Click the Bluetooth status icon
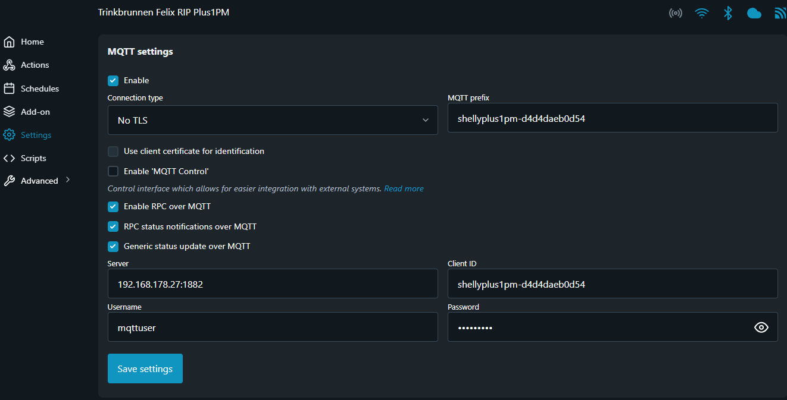The image size is (787, 400). click(x=727, y=13)
